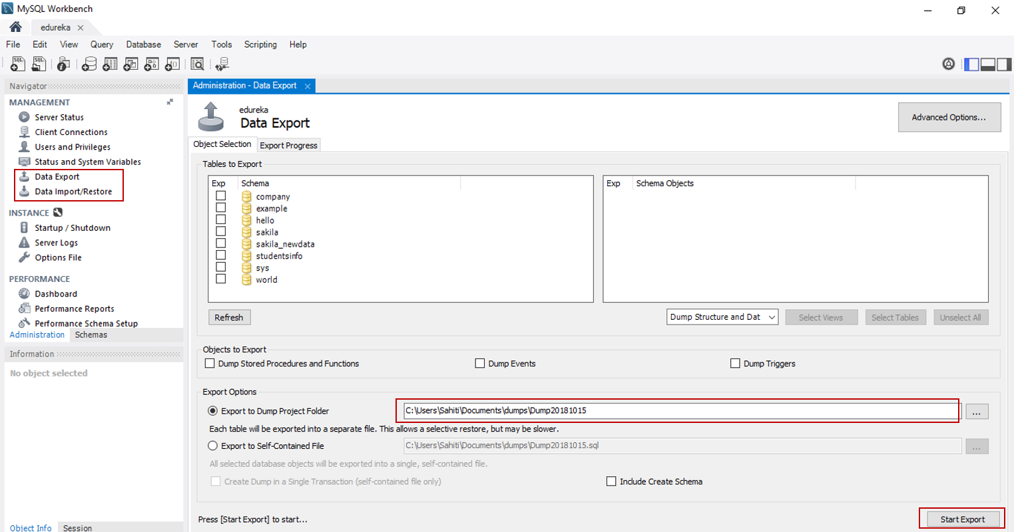Close Administration - Data Export tab
The height and width of the screenshot is (532, 1014).
pos(308,86)
